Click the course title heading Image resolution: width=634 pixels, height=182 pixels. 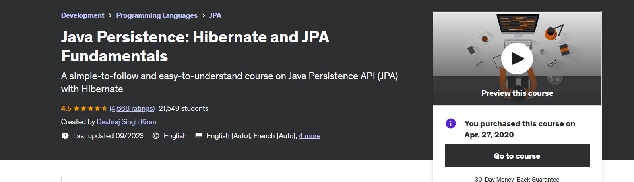(195, 46)
